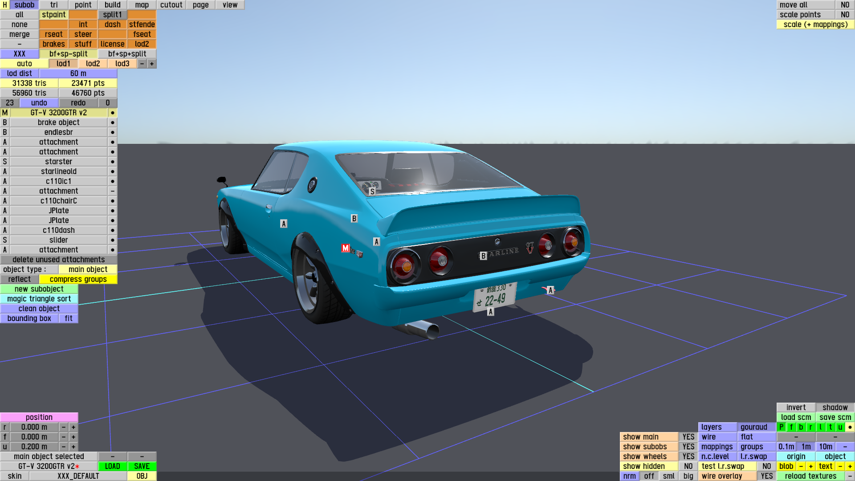Select the c110dash attachment in list

(58, 230)
